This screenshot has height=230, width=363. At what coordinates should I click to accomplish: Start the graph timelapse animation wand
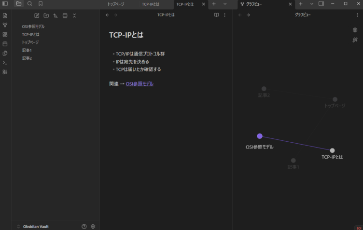[x=355, y=40]
